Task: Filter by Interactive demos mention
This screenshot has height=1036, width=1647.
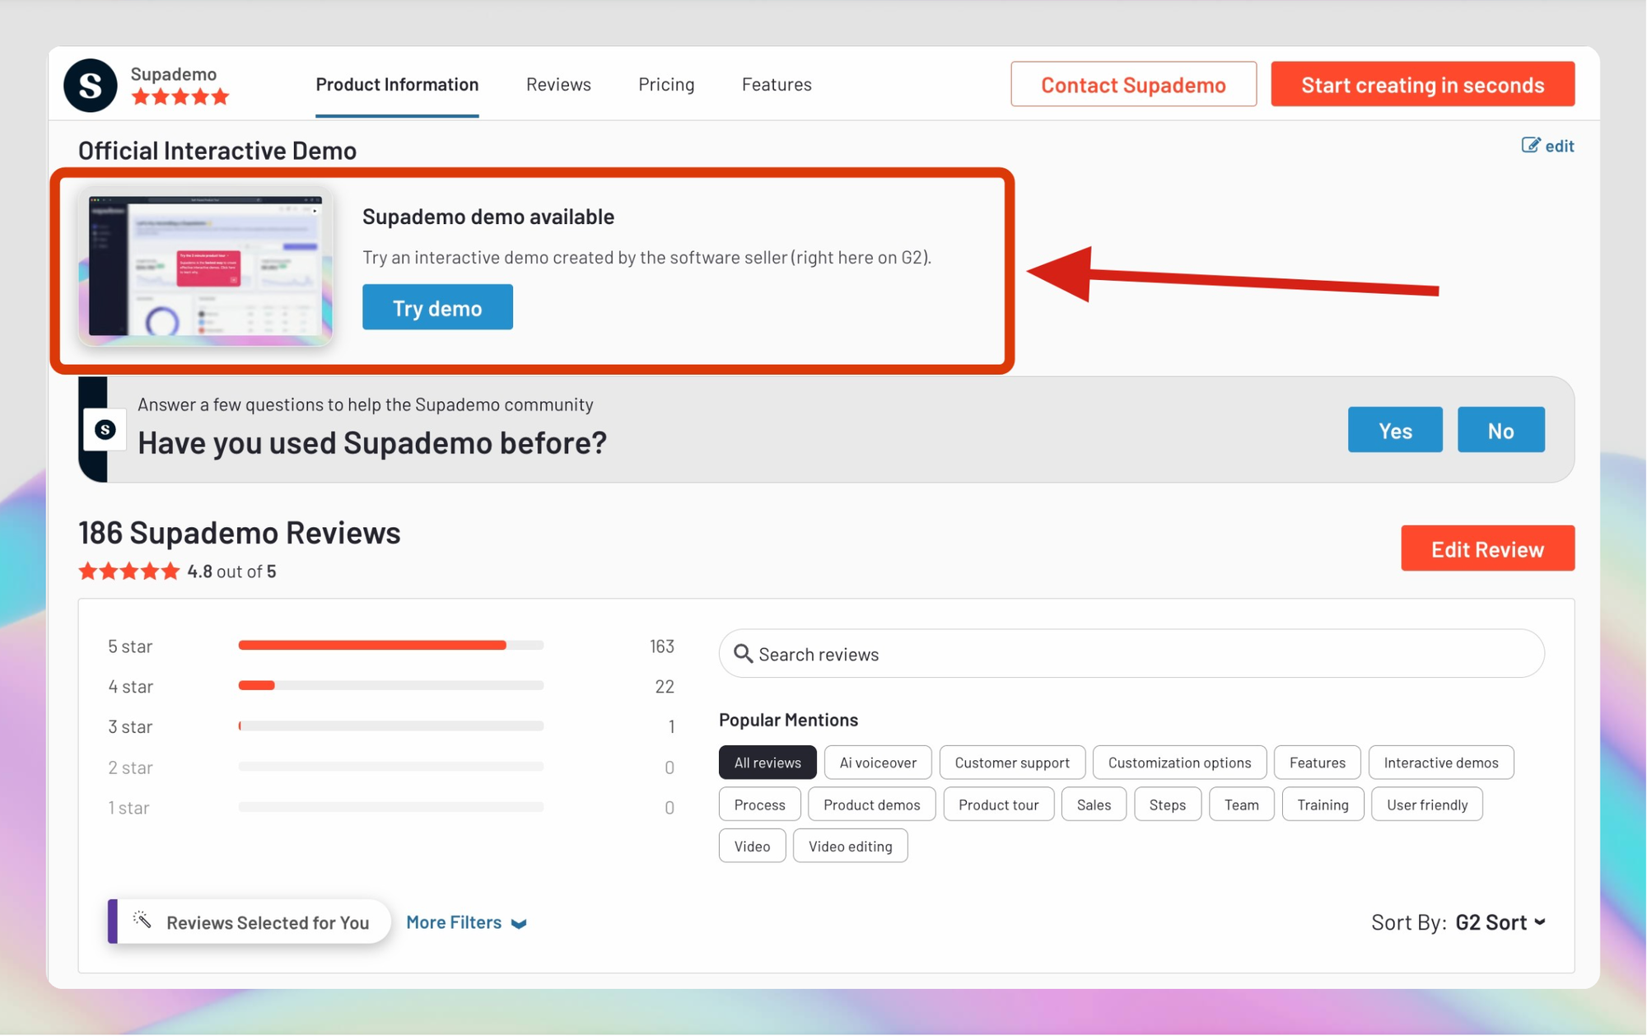Action: (x=1441, y=763)
